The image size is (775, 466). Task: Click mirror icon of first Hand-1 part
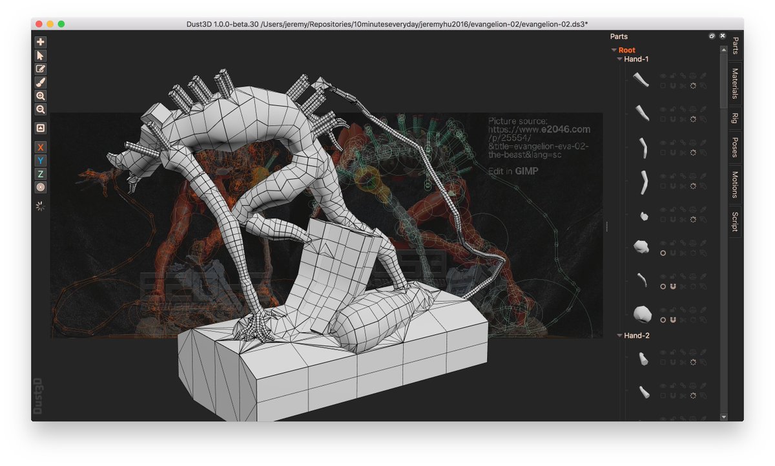tap(693, 76)
